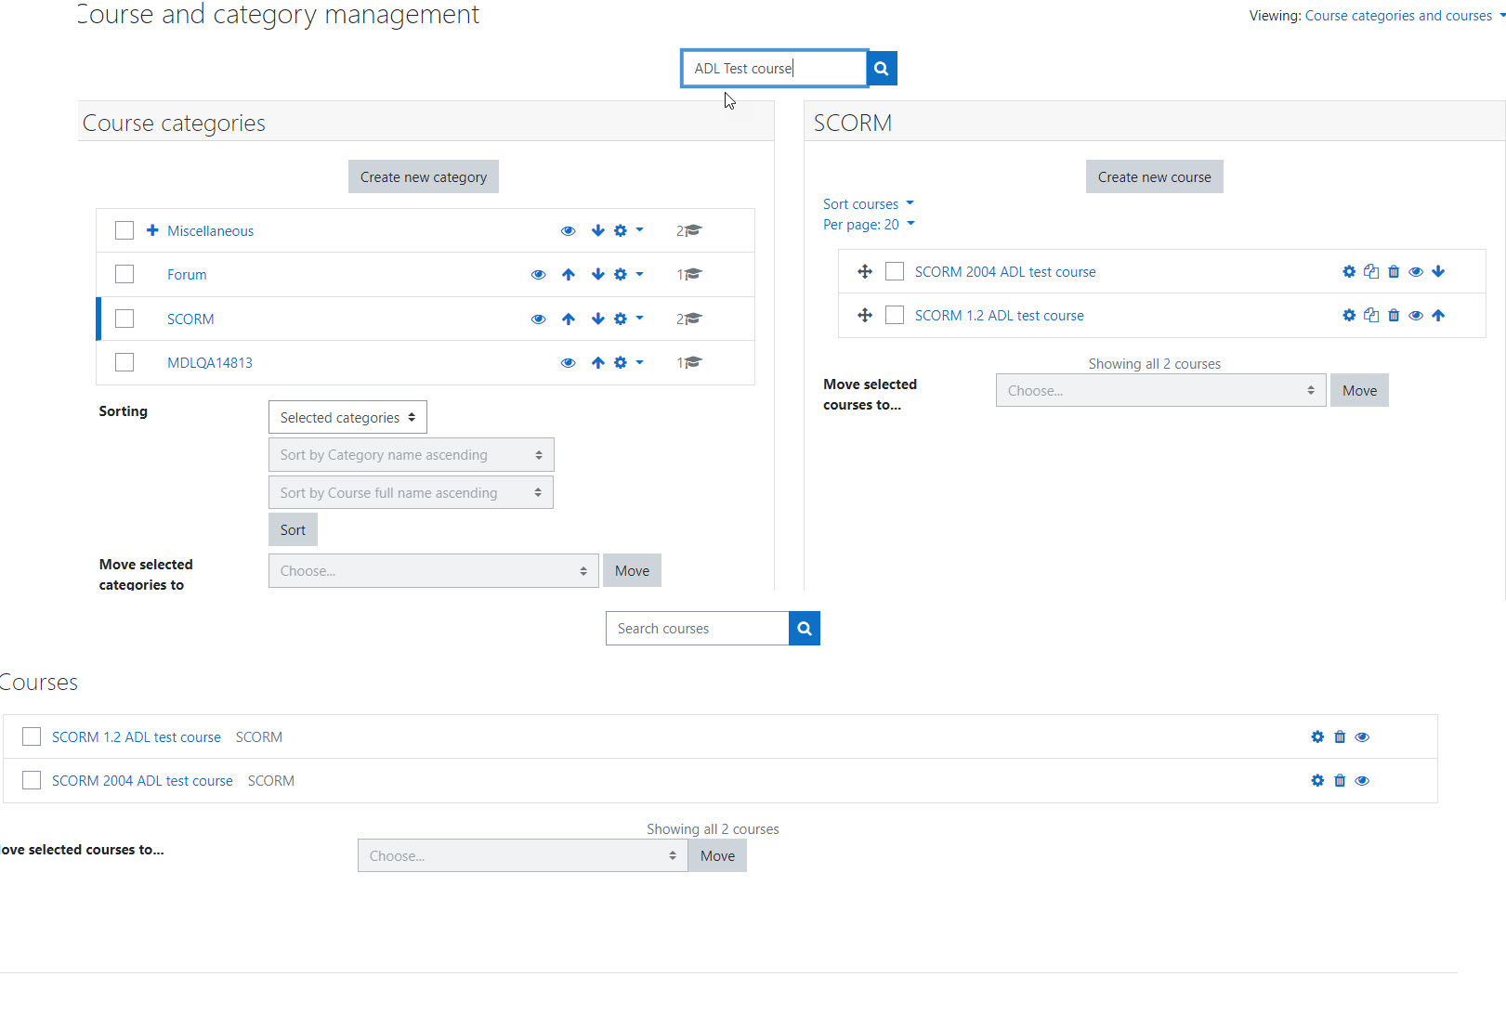The width and height of the screenshot is (1506, 1016).
Task: Check SCORM 1.2 course in search results
Action: (32, 736)
